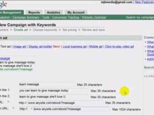Image resolution: width=154 pixels, height=115 pixels.
Task: Select Mobile ad type
Action: 96,47
